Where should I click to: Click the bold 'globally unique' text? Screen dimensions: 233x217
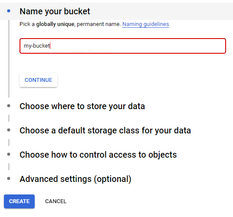click(x=55, y=24)
